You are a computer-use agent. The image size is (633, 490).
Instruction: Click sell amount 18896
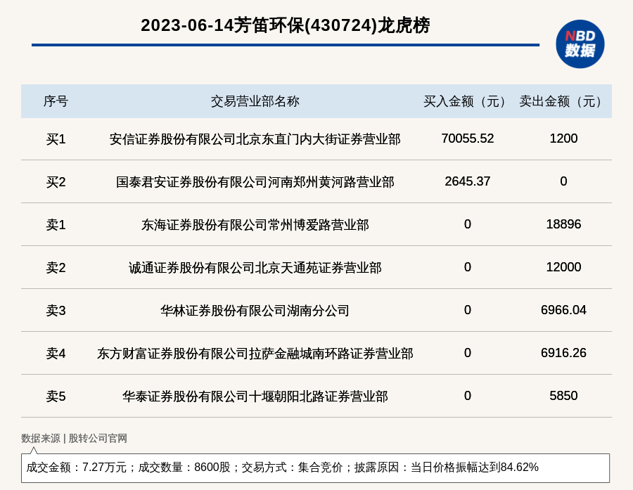(x=563, y=224)
